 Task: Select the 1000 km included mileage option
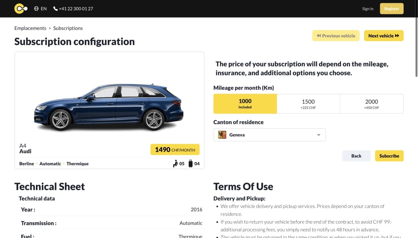click(x=245, y=104)
